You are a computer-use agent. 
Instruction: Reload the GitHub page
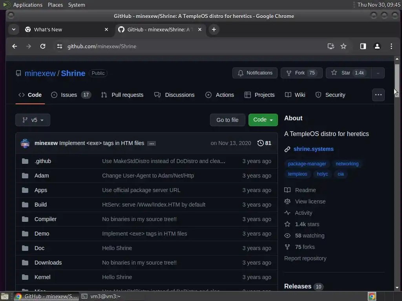pos(43,46)
